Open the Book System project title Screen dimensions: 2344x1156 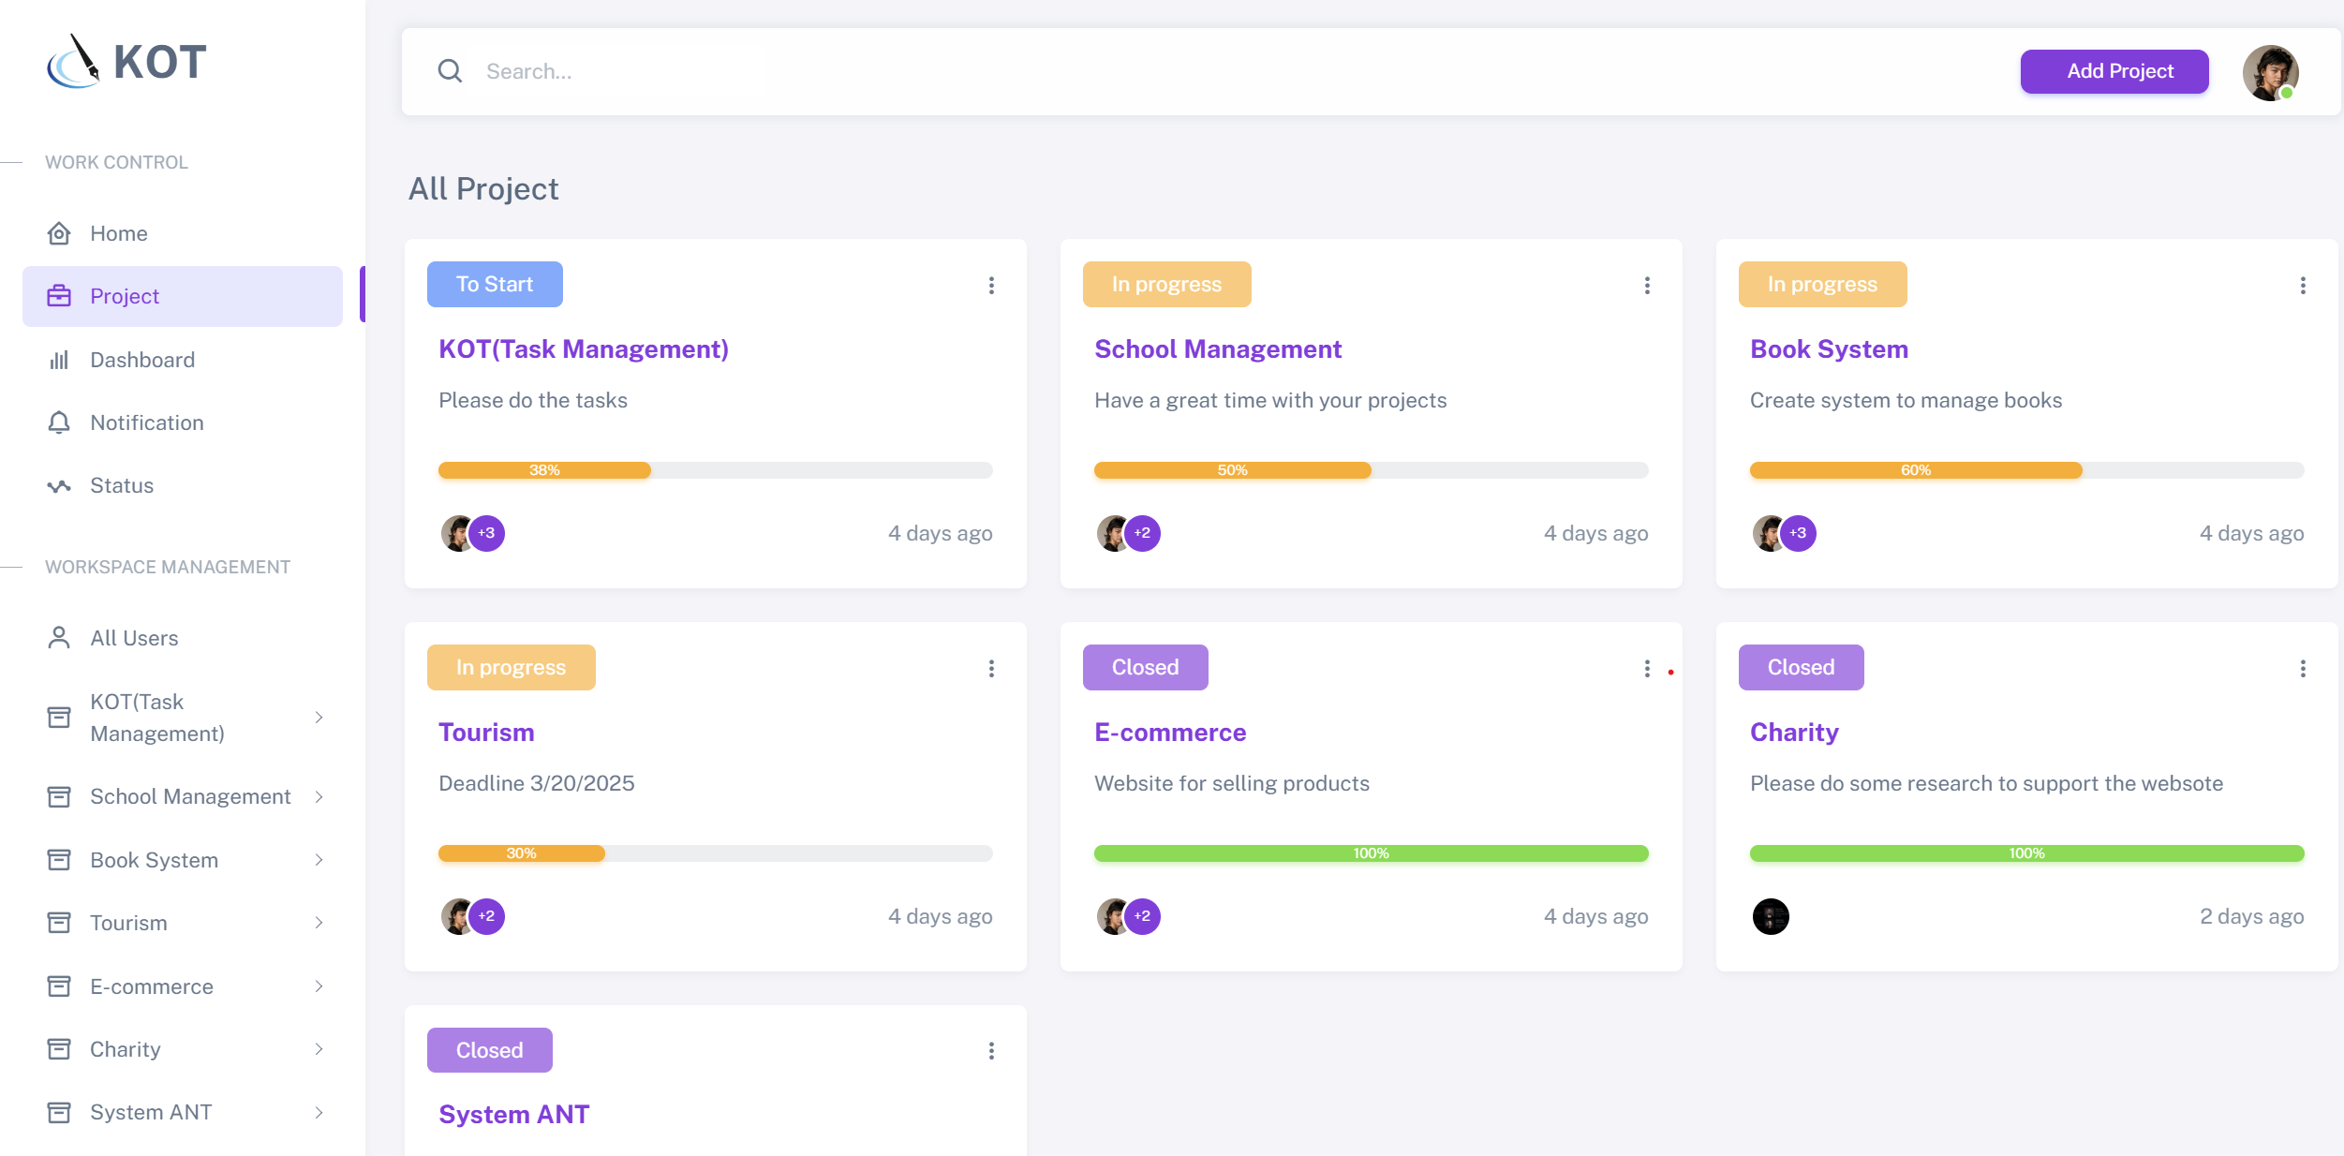(x=1828, y=348)
